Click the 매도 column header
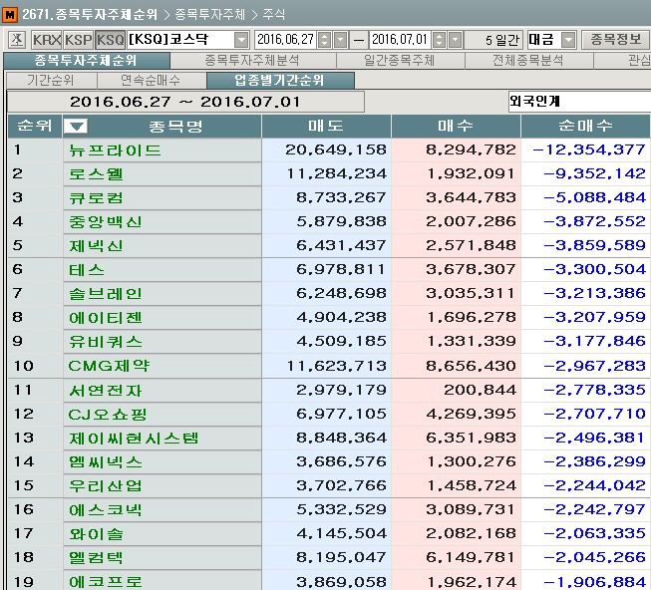 click(x=326, y=127)
